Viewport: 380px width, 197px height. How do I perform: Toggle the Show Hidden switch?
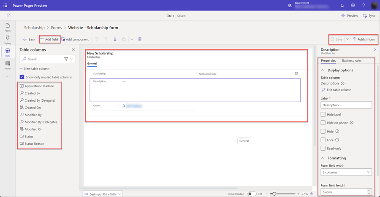point(252,194)
